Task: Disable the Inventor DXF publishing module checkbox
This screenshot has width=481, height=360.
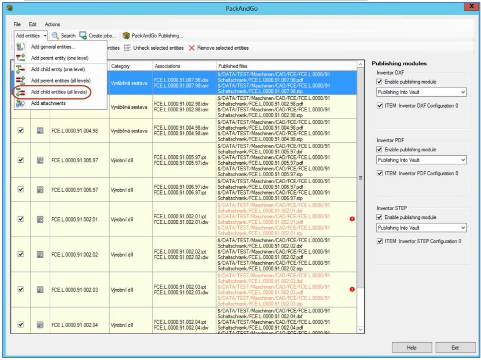Action: click(379, 82)
